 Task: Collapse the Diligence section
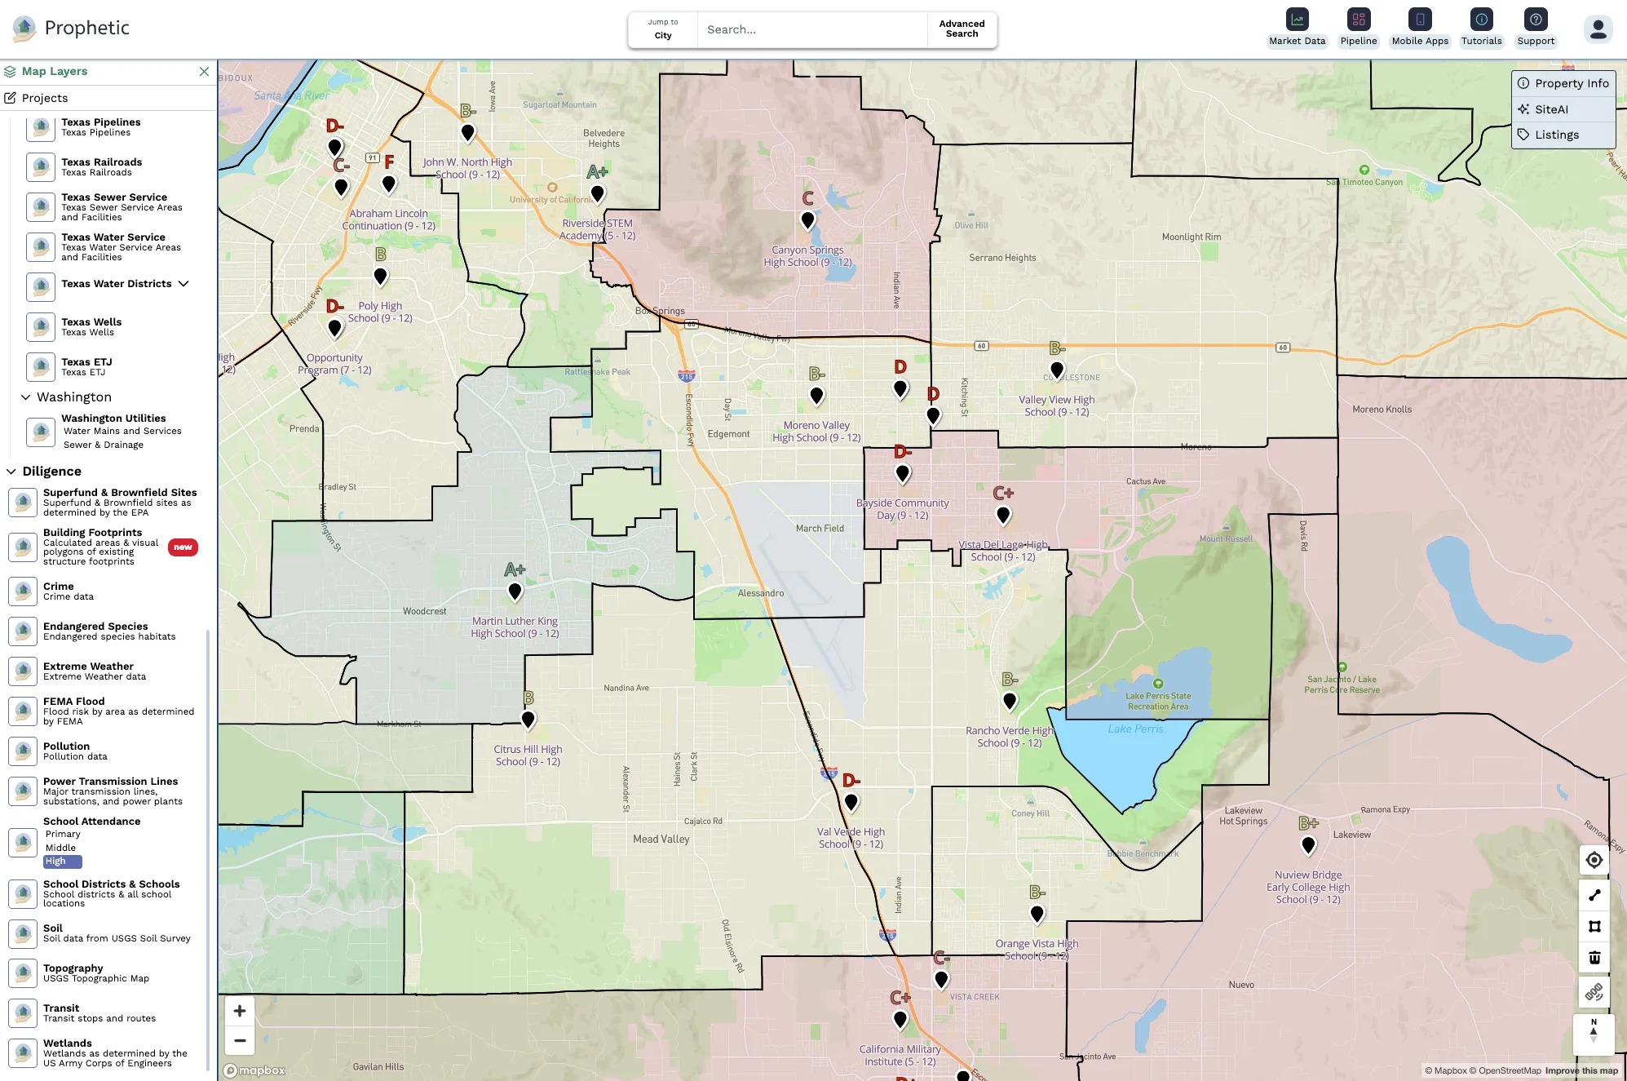pyautogui.click(x=11, y=472)
